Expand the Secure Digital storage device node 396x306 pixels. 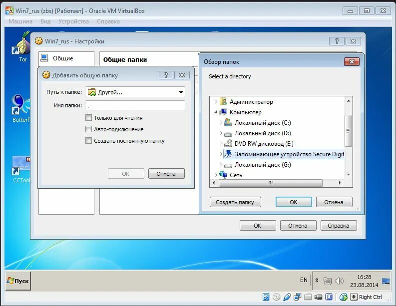[221, 154]
